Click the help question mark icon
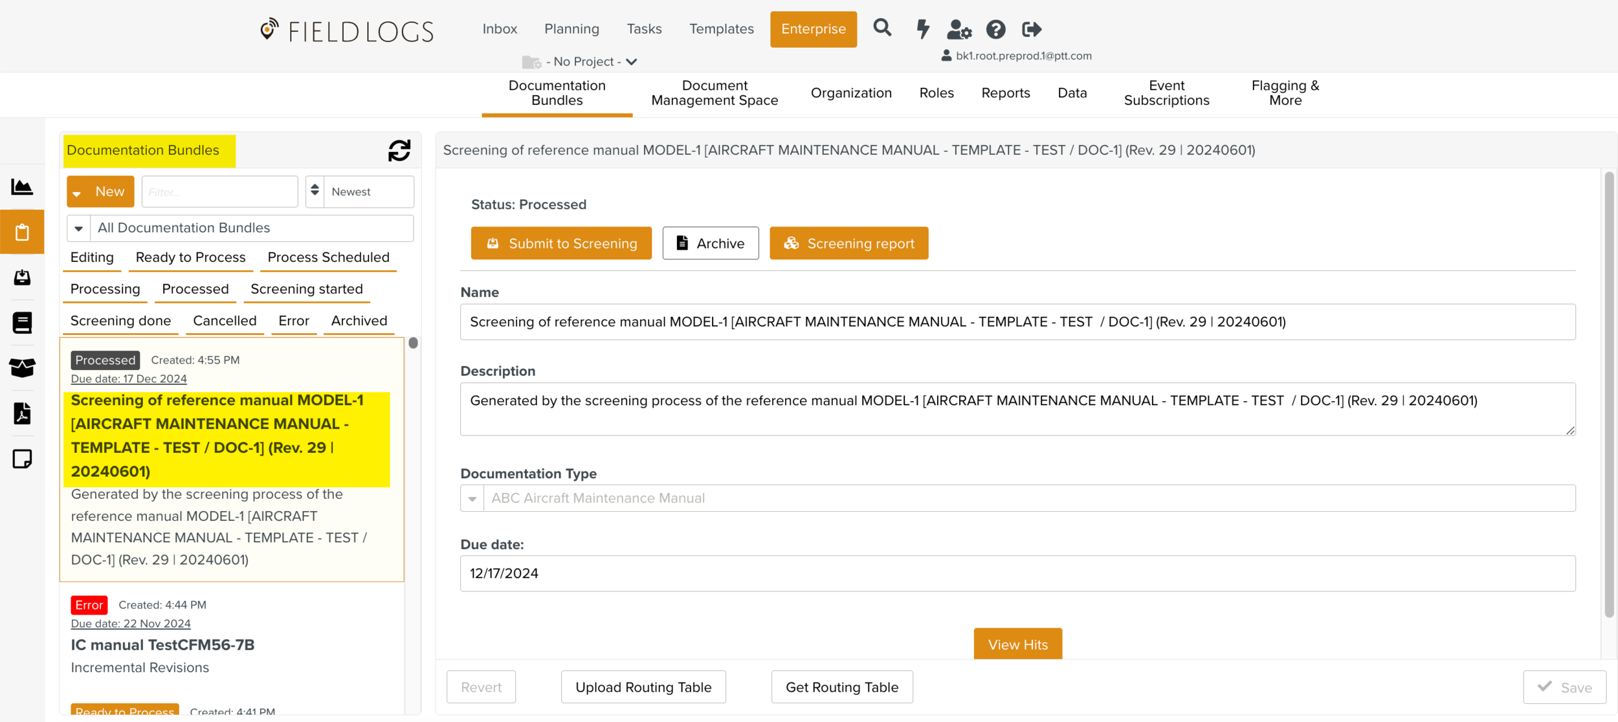Image resolution: width=1618 pixels, height=722 pixels. [x=995, y=29]
